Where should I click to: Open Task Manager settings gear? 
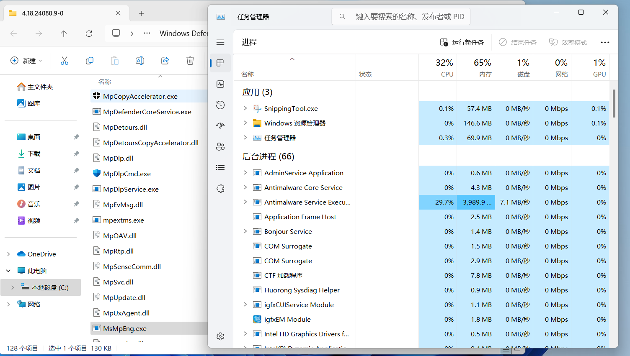(x=220, y=336)
